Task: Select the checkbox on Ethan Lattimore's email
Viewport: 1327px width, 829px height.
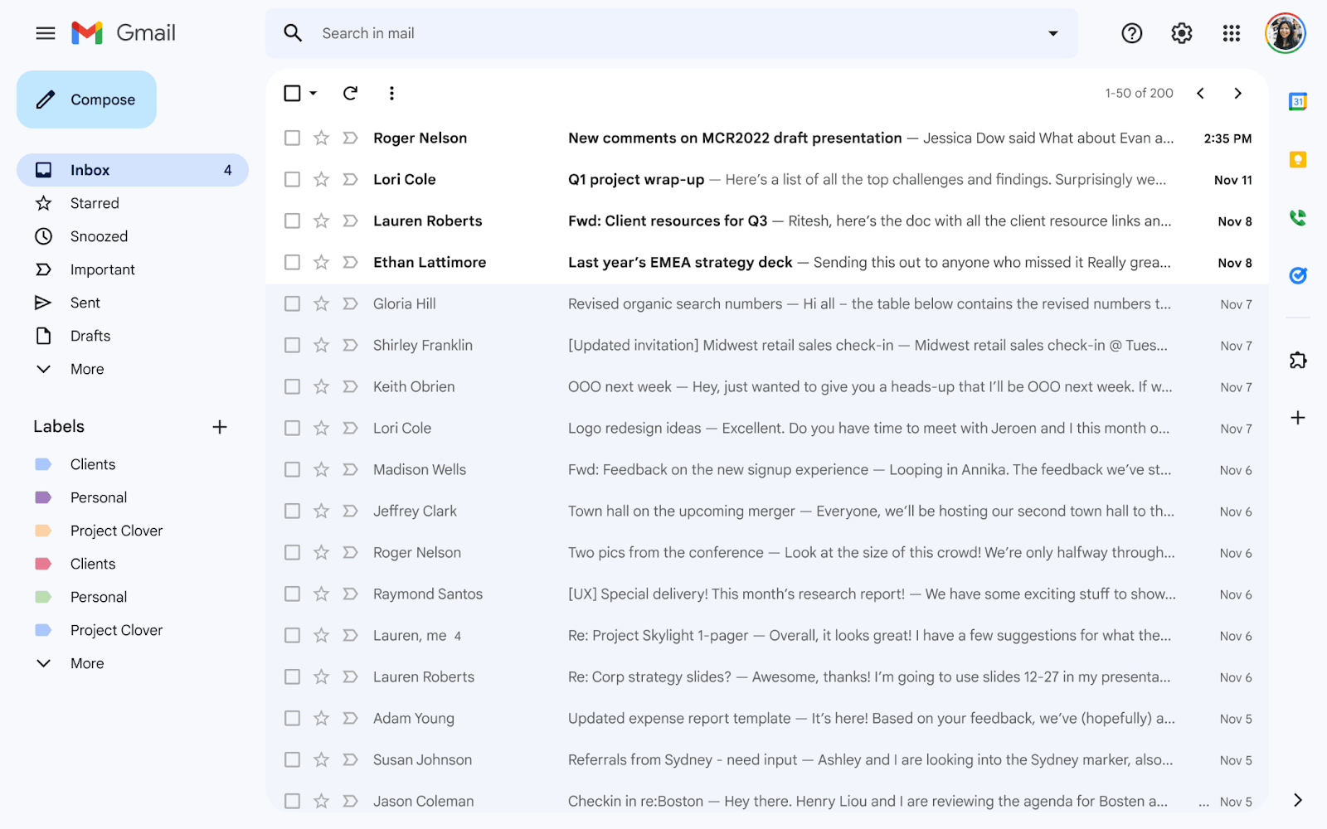Action: [x=292, y=262]
